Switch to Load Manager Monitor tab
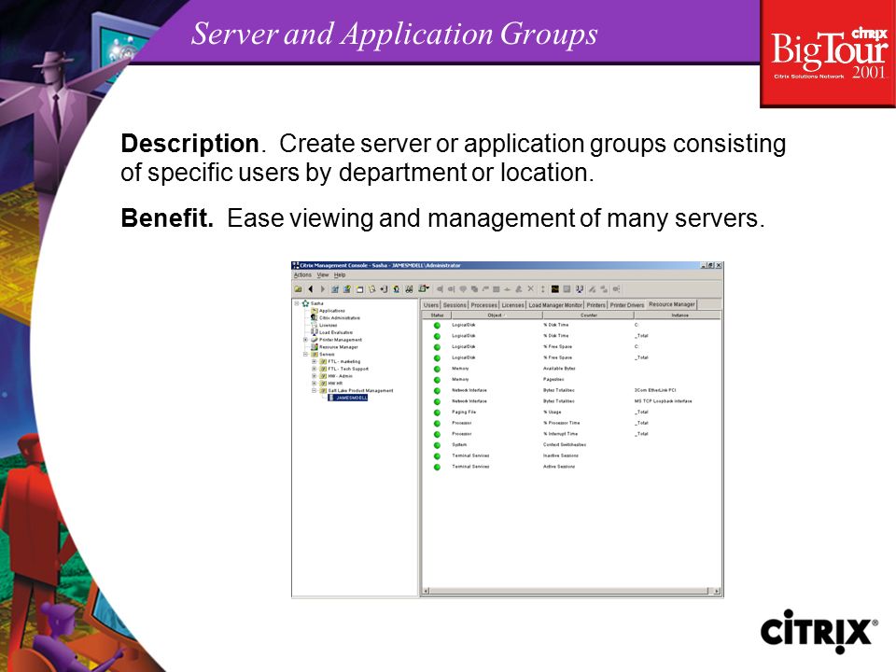 coord(555,305)
